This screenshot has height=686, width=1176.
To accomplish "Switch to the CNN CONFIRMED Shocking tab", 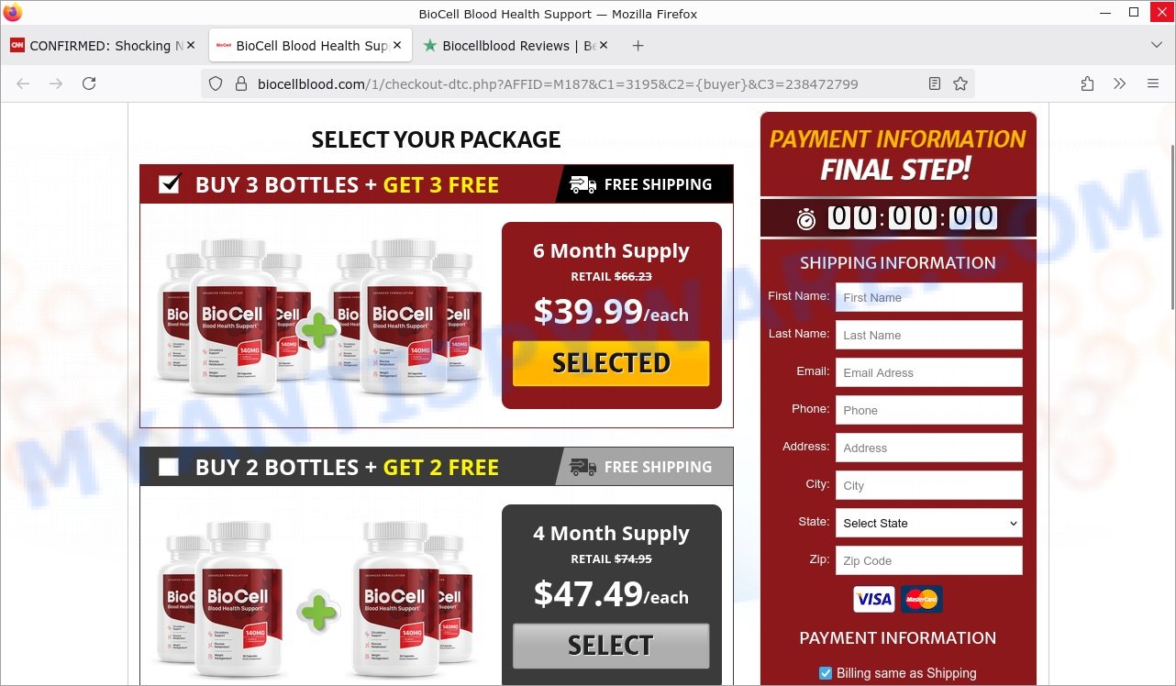I will (x=103, y=45).
